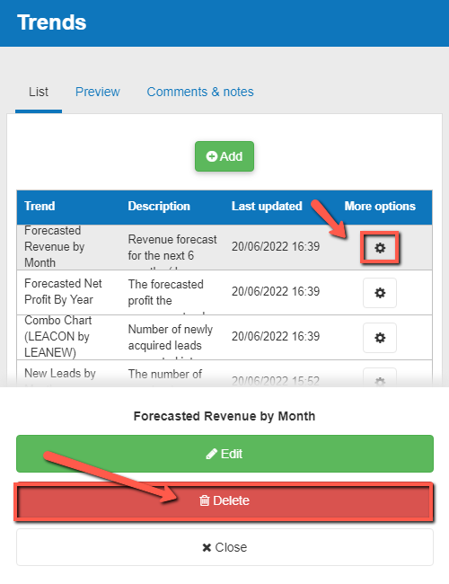Open the Comments & notes tab
This screenshot has height=584, width=449.
(x=200, y=92)
